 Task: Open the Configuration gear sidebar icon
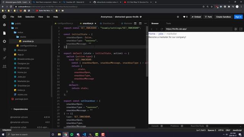(4, 41)
